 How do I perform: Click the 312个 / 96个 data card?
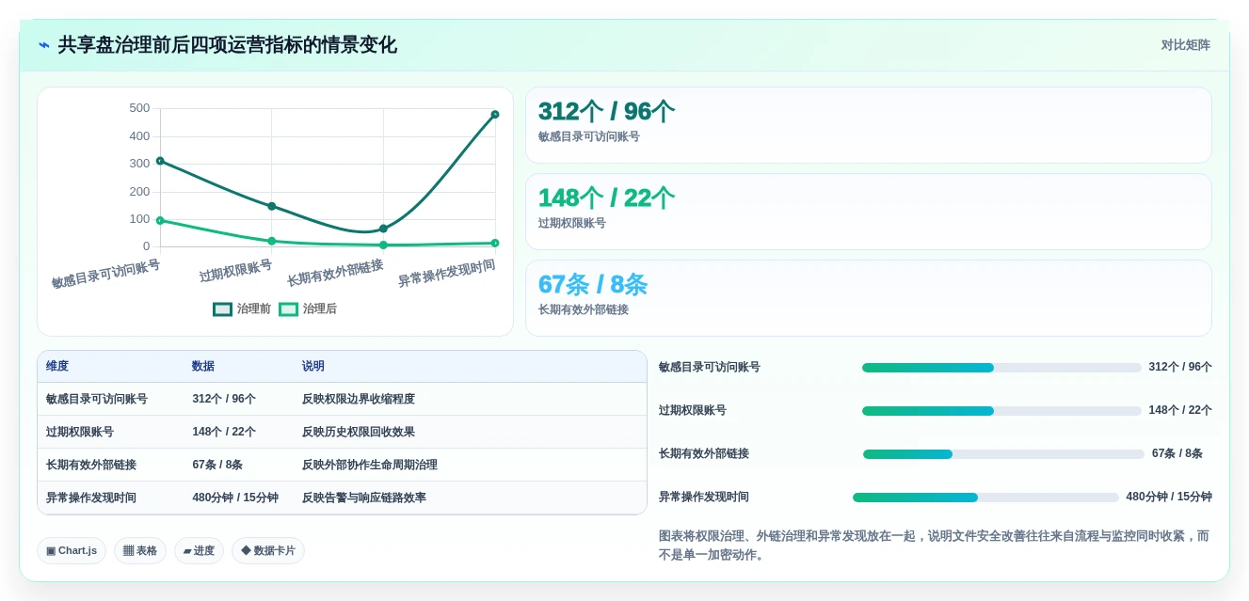click(x=868, y=125)
